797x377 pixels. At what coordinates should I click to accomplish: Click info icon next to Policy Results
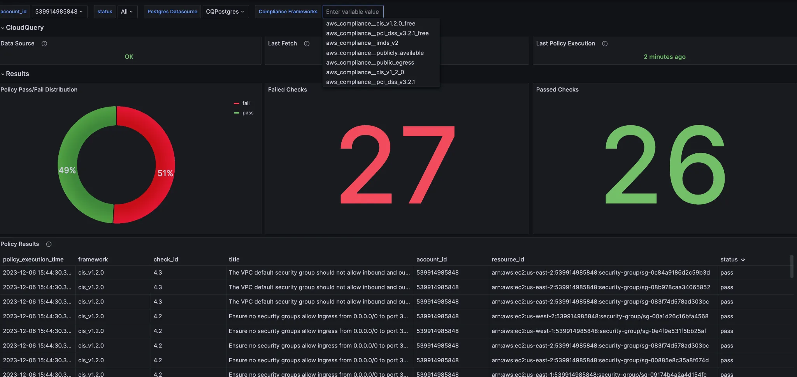(x=49, y=244)
